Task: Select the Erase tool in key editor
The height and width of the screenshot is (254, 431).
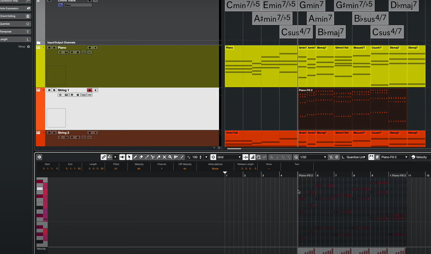Action: click(x=141, y=157)
